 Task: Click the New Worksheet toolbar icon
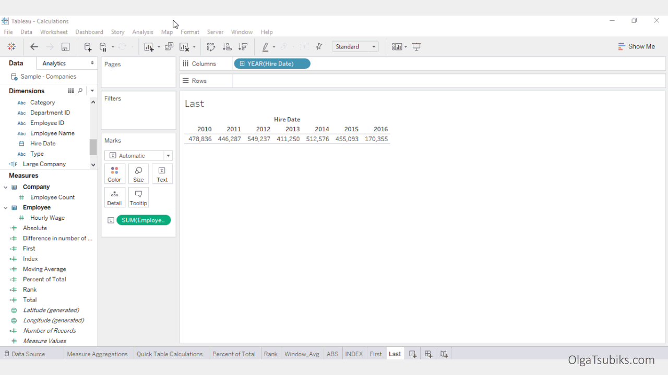(149, 47)
